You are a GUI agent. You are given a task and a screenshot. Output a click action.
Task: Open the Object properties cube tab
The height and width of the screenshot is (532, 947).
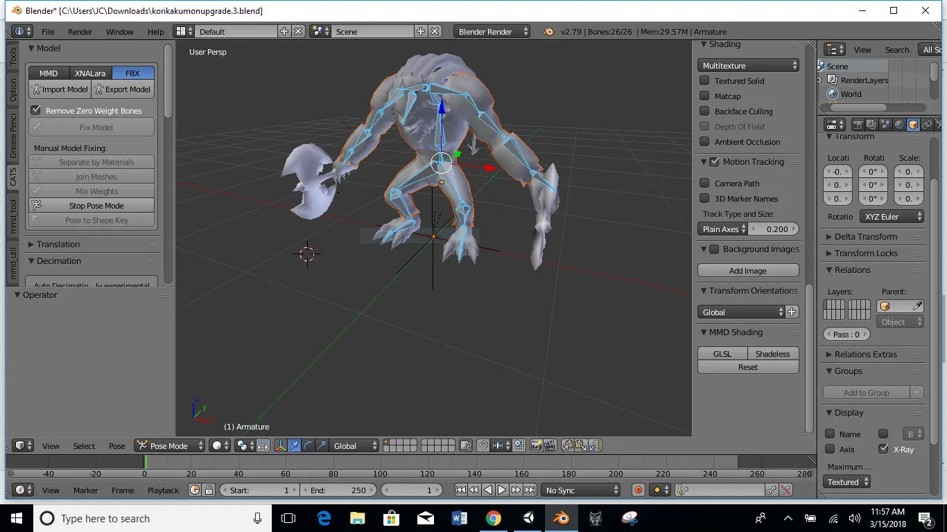(x=913, y=125)
